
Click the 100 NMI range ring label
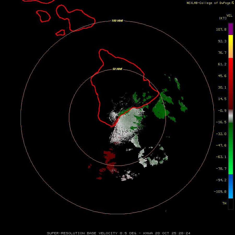pyautogui.click(x=117, y=21)
